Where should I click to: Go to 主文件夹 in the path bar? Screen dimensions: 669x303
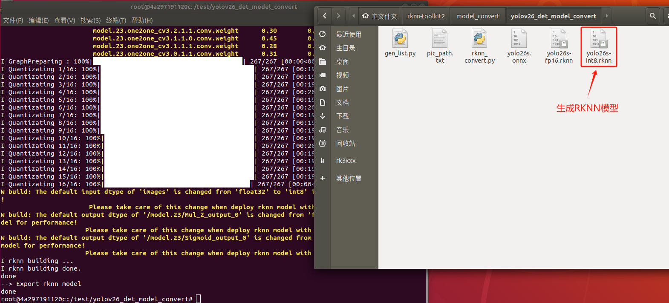[x=379, y=16]
